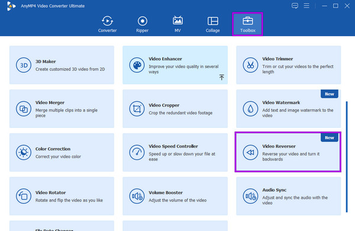Screen dimensions: 355x231
Task: Click the AnyMP4 app logo
Action: 11,6
